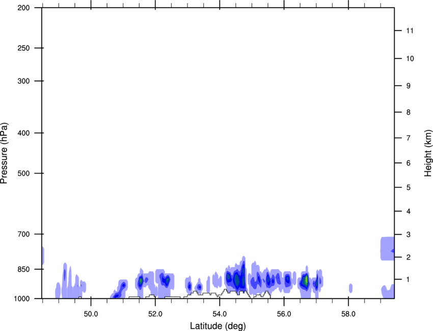Pick the 5 km height label
Viewport: 433px width, 331px height.
(x=409, y=187)
